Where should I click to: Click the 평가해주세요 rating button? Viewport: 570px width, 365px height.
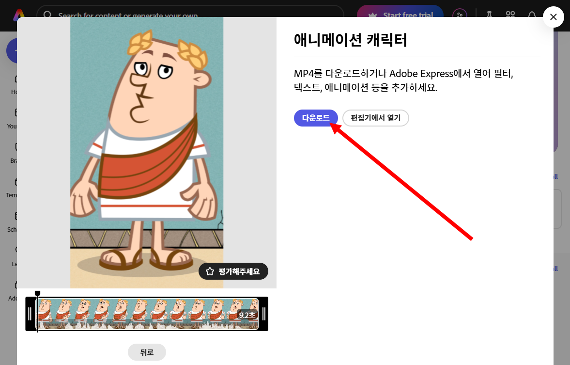pyautogui.click(x=233, y=271)
